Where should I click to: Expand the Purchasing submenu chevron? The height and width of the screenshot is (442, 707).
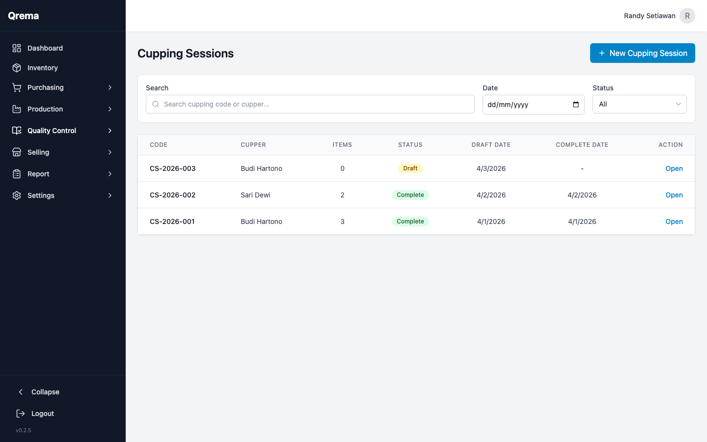[x=110, y=87]
